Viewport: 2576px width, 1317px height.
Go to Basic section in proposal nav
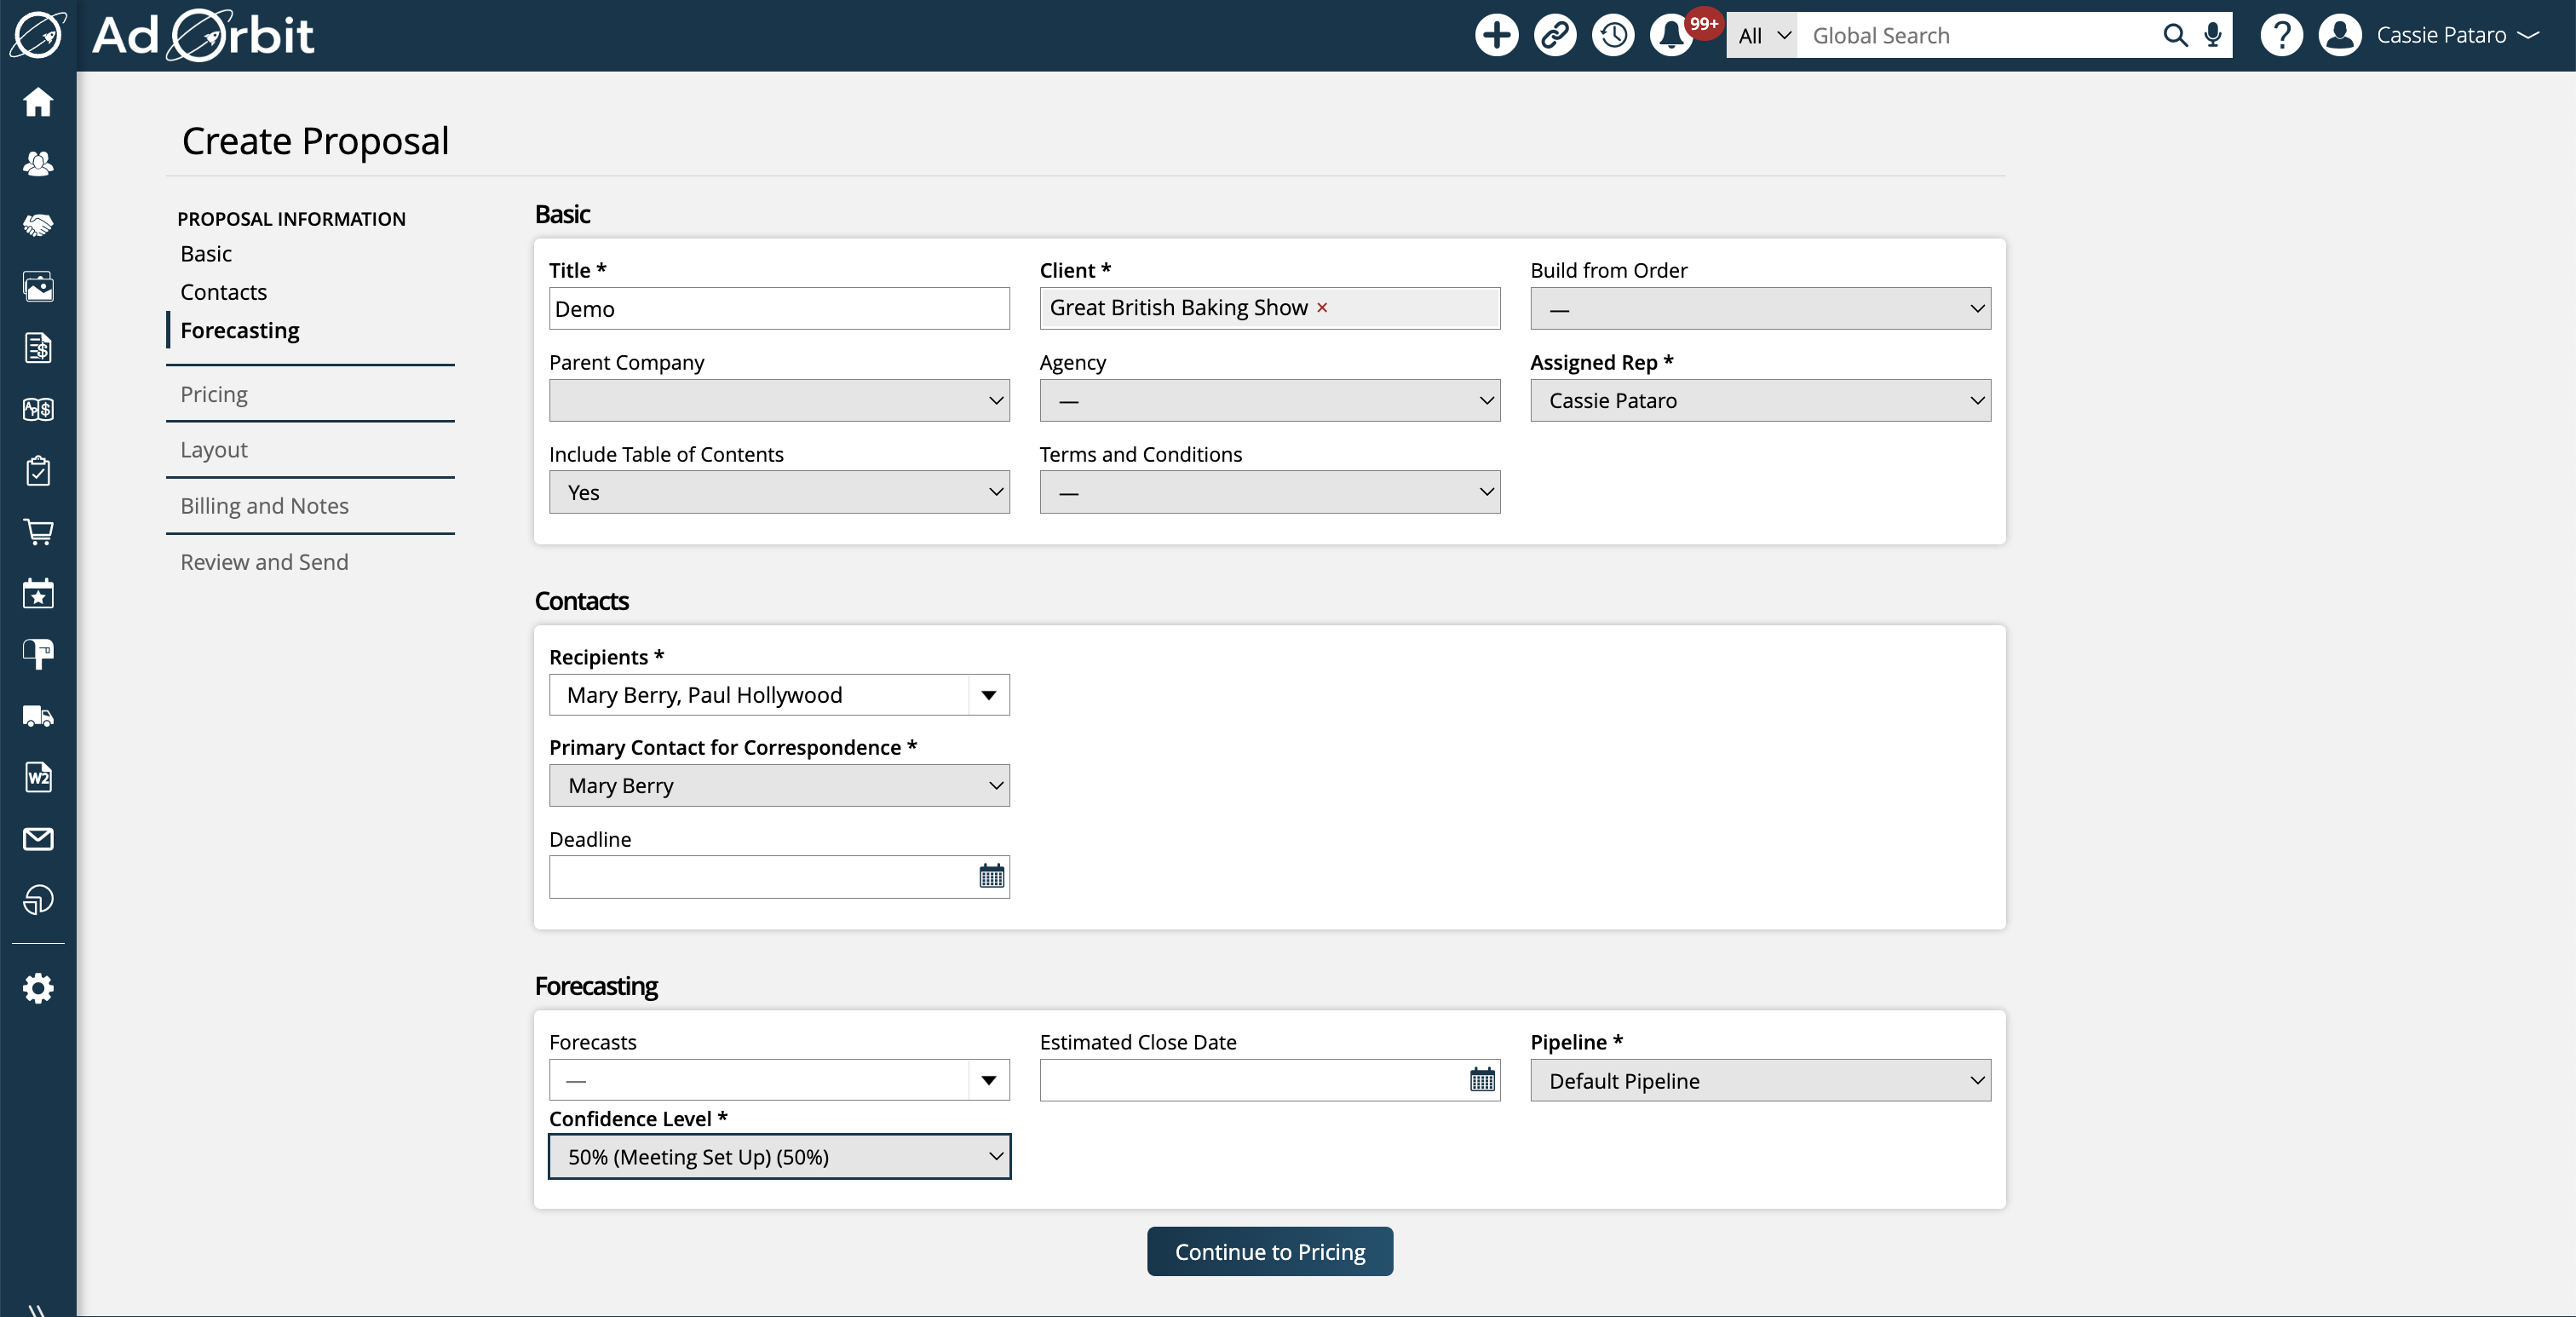(x=206, y=254)
